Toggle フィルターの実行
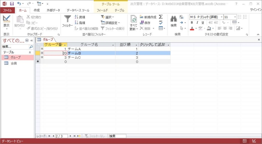Screen dimensions: 262x144 click(x=113, y=28)
